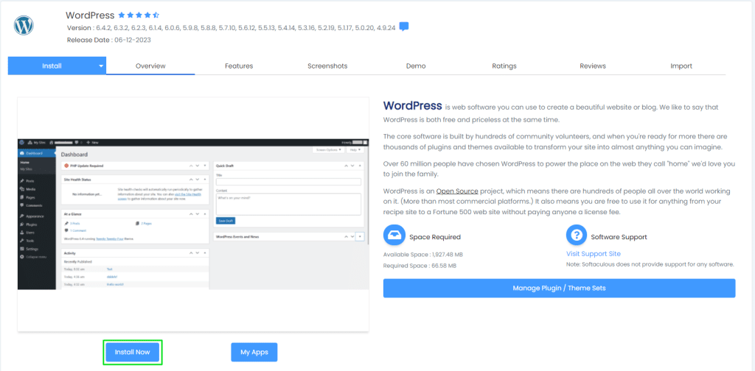Open the Reviews tab
755x371 pixels.
point(593,66)
